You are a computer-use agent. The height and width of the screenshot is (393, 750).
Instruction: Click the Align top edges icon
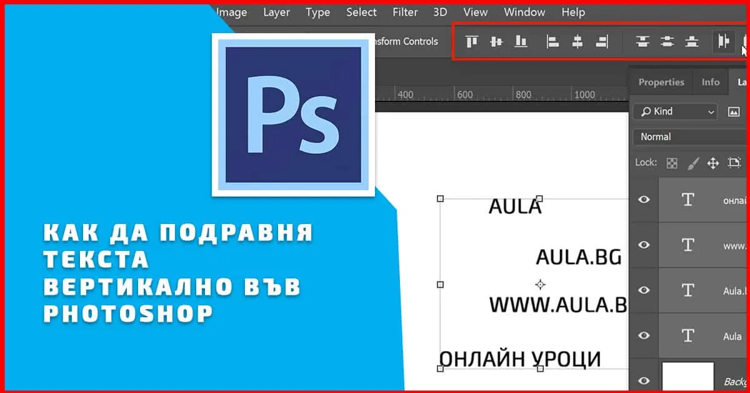(x=472, y=41)
